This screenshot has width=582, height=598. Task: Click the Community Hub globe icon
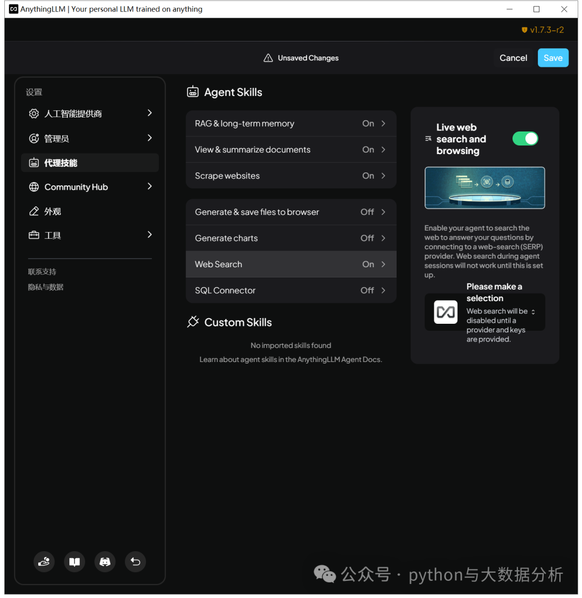click(x=34, y=187)
